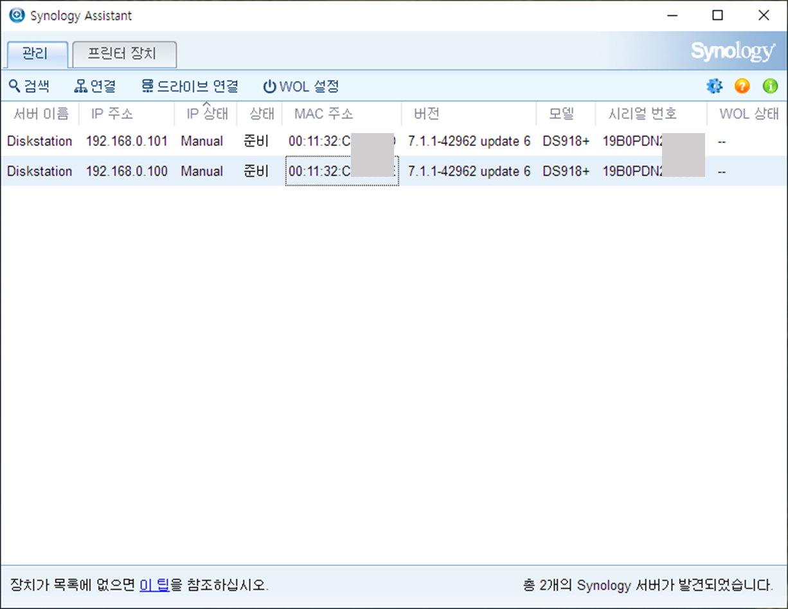Click the MAC address in 192.168.0.100 row
788x609 pixels.
tap(342, 171)
